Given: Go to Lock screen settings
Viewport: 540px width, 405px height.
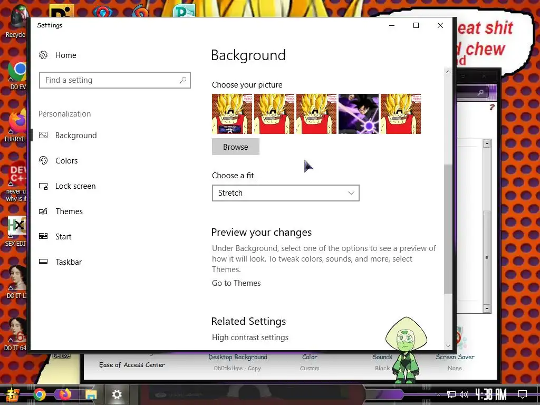Looking at the screenshot, I should pos(67,186).
